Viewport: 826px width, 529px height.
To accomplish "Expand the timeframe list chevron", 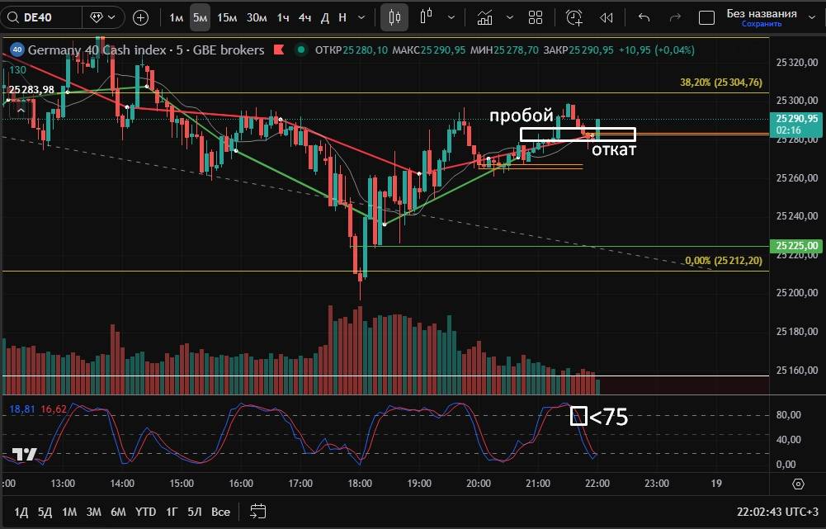I will 361,17.
